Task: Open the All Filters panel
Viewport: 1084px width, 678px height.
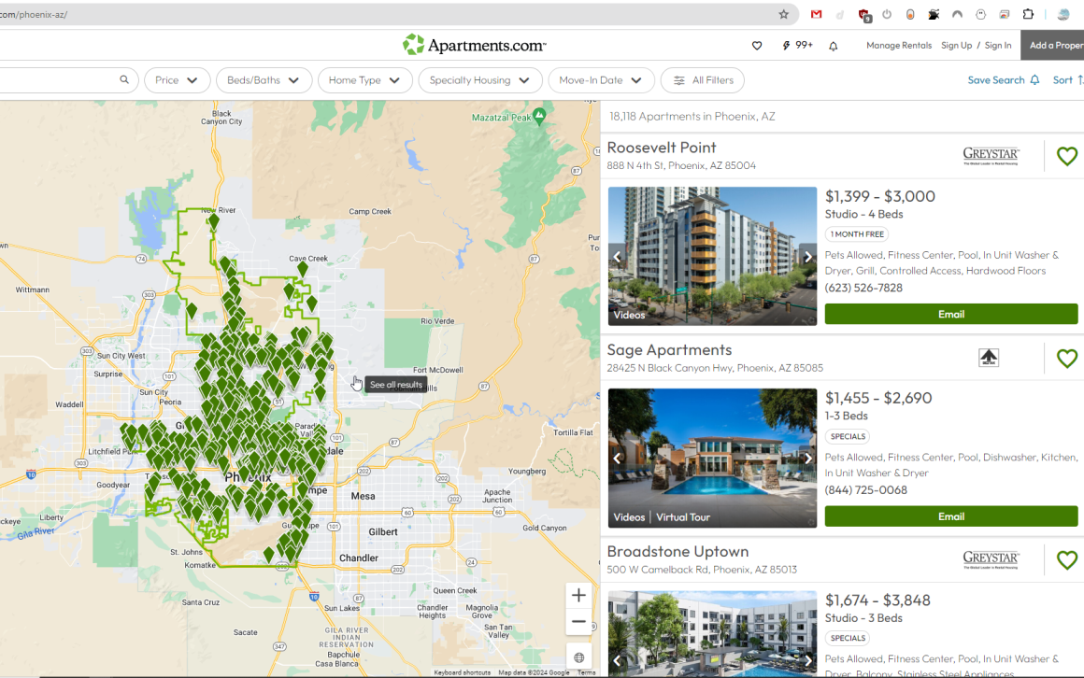Action: (703, 80)
